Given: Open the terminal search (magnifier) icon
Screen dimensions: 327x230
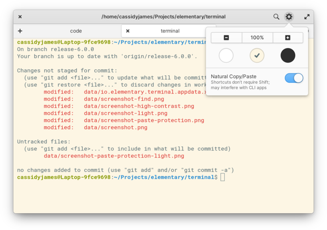Looking at the screenshot, I should (276, 17).
